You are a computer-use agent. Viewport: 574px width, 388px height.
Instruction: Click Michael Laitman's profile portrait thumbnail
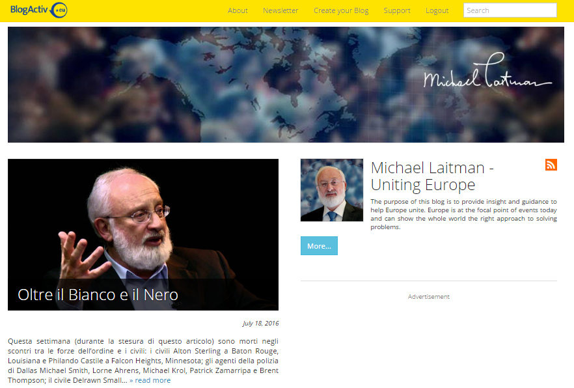(x=332, y=190)
